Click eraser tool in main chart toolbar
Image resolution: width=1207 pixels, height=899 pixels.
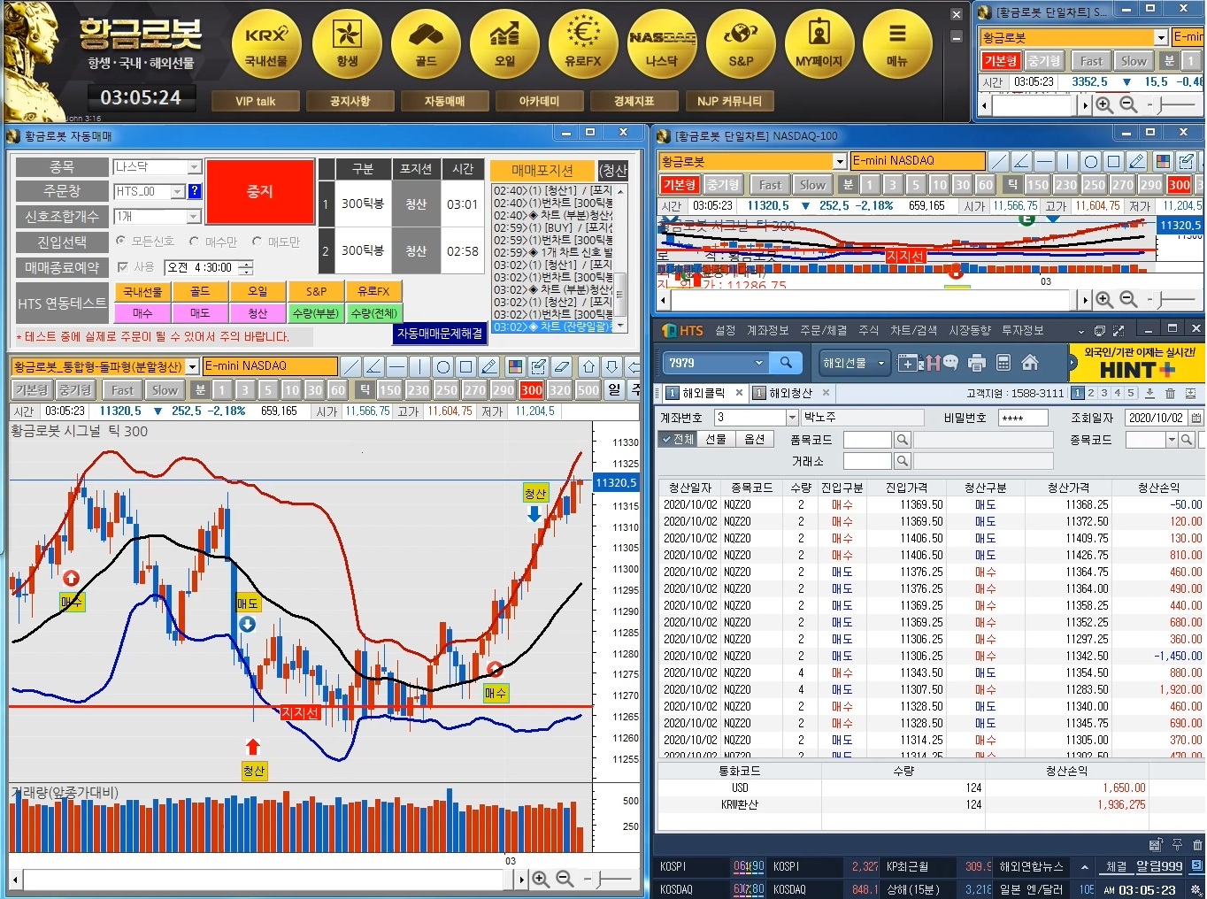click(561, 366)
